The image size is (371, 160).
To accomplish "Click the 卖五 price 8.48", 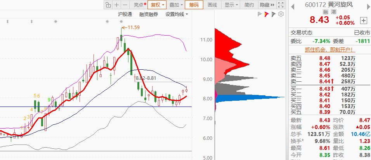I will 324,58.
